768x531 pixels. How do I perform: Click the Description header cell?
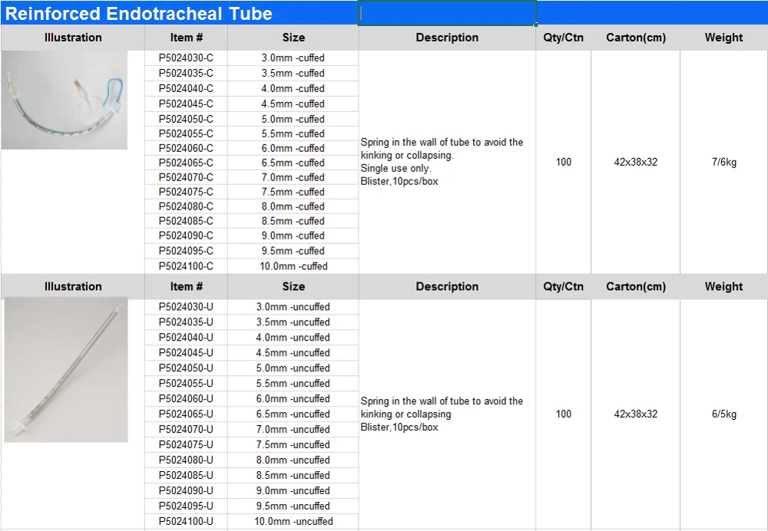click(447, 37)
